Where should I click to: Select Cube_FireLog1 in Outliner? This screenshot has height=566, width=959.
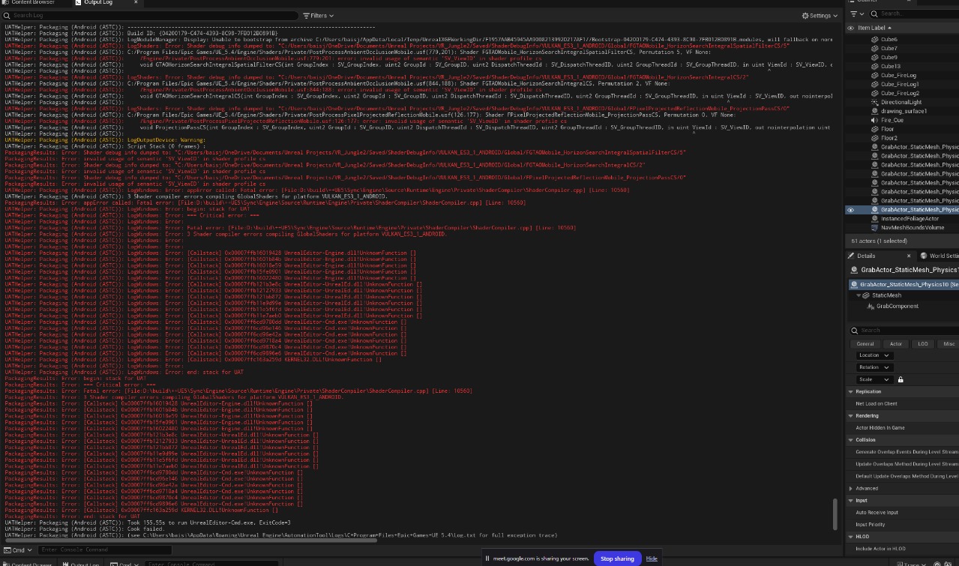click(900, 84)
